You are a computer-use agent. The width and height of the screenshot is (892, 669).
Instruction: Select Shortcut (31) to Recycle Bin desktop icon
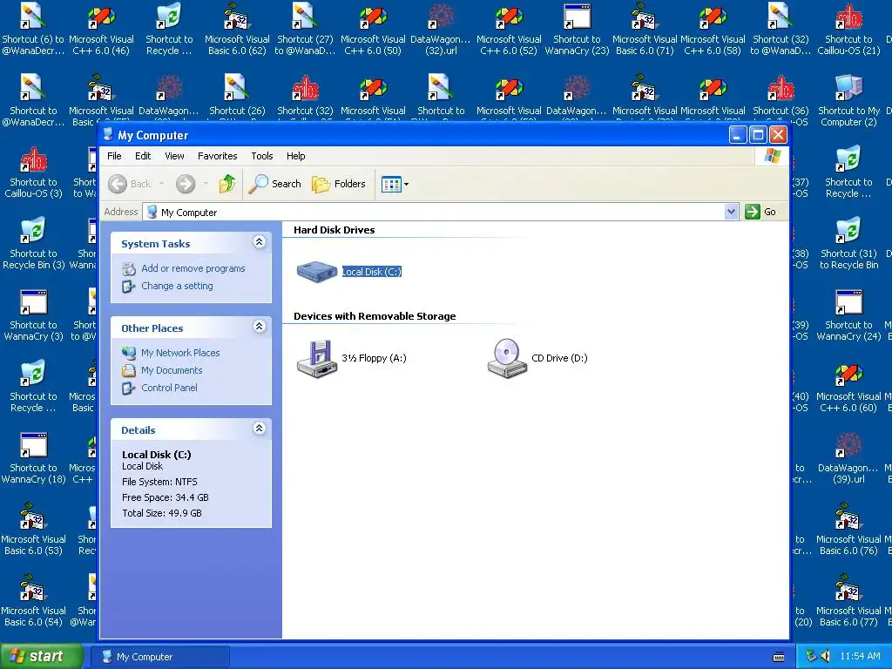point(848,244)
